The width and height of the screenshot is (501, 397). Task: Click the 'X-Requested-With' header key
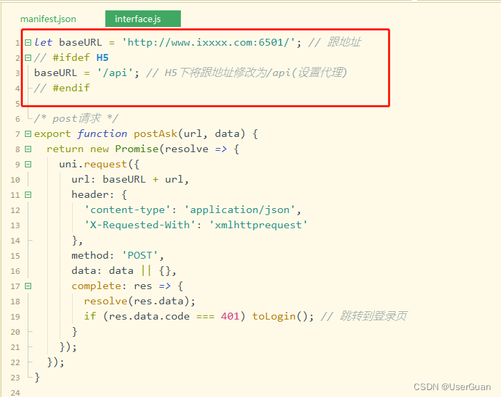click(x=140, y=225)
